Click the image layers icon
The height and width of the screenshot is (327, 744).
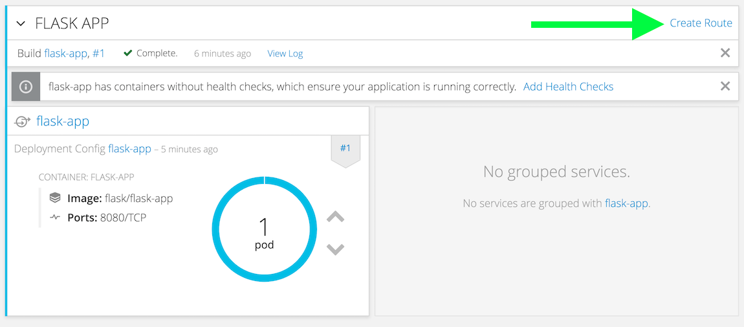(55, 197)
